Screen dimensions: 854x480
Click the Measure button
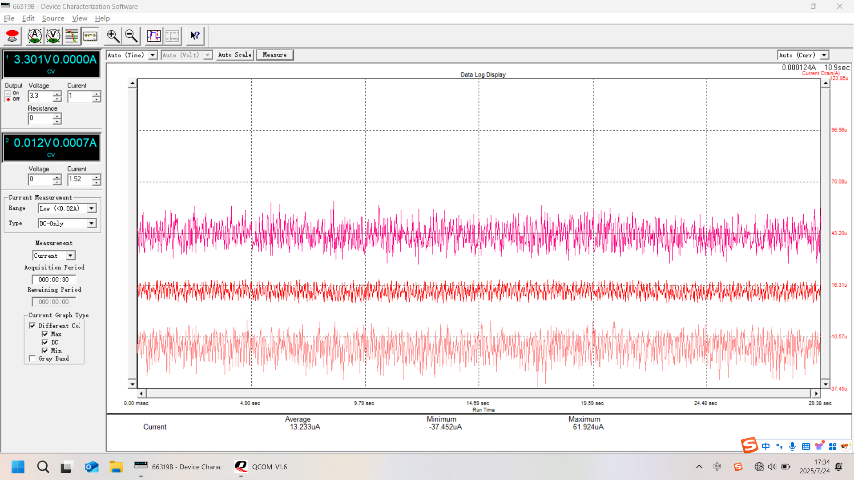(x=274, y=55)
